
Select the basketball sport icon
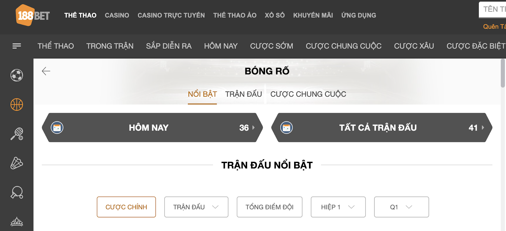pyautogui.click(x=17, y=105)
